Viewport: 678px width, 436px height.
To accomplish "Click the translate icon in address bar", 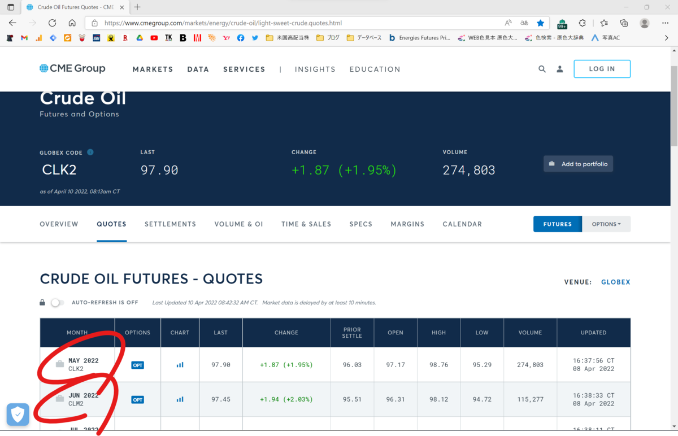I will [x=524, y=23].
